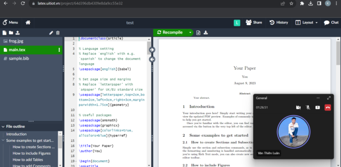Screen dimensions: 341x167
Task: Go to 'How to include Figures' outline item
Action: tap(32, 153)
